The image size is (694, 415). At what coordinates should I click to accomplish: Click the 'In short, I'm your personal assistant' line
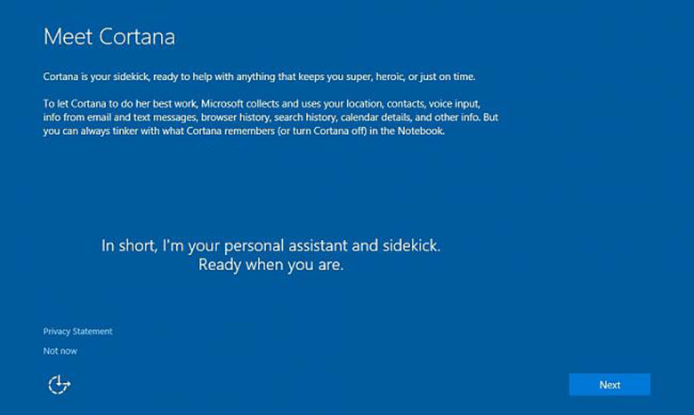pos(270,244)
